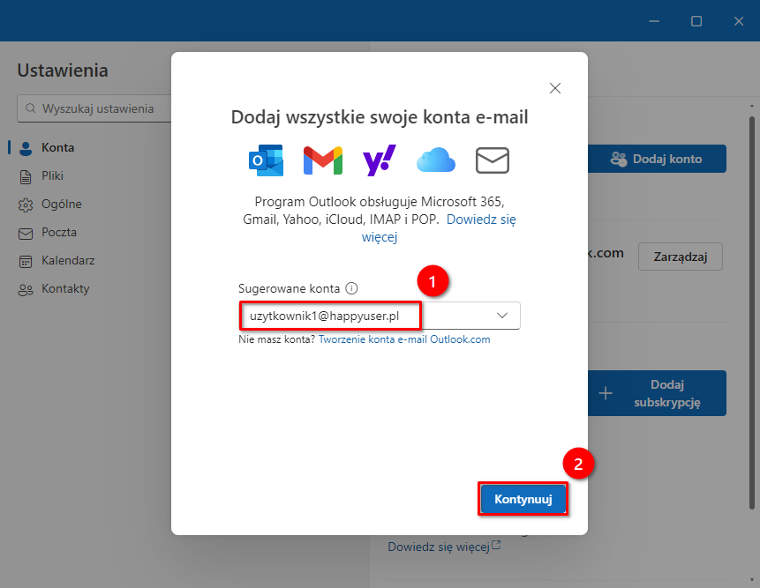
Task: Select the Ogólne settings category
Action: pyautogui.click(x=62, y=205)
